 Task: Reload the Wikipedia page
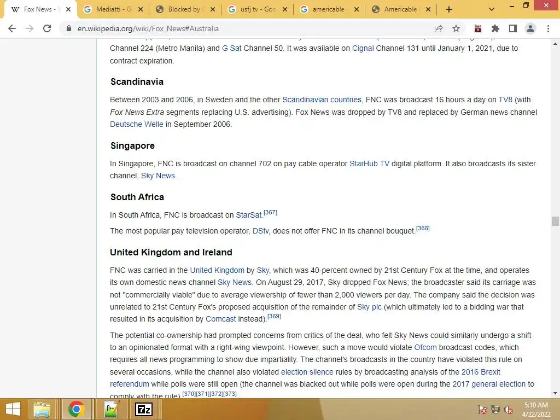[x=47, y=28]
